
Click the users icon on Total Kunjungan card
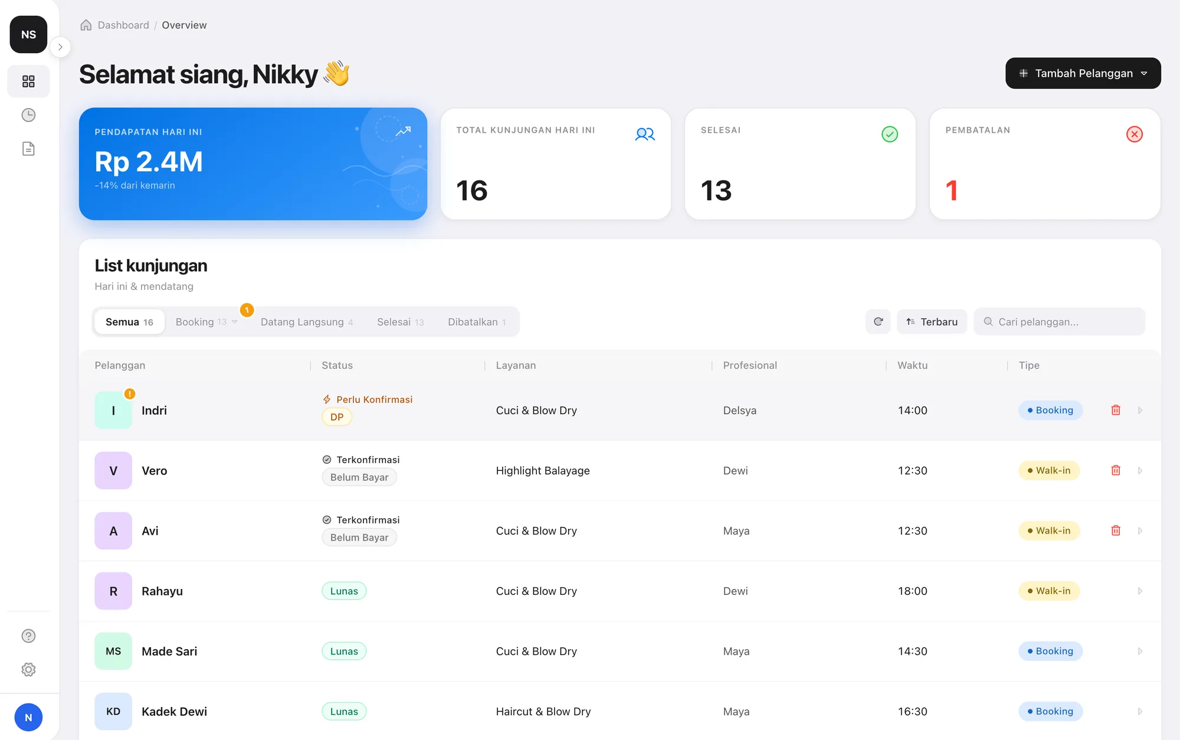(x=645, y=135)
